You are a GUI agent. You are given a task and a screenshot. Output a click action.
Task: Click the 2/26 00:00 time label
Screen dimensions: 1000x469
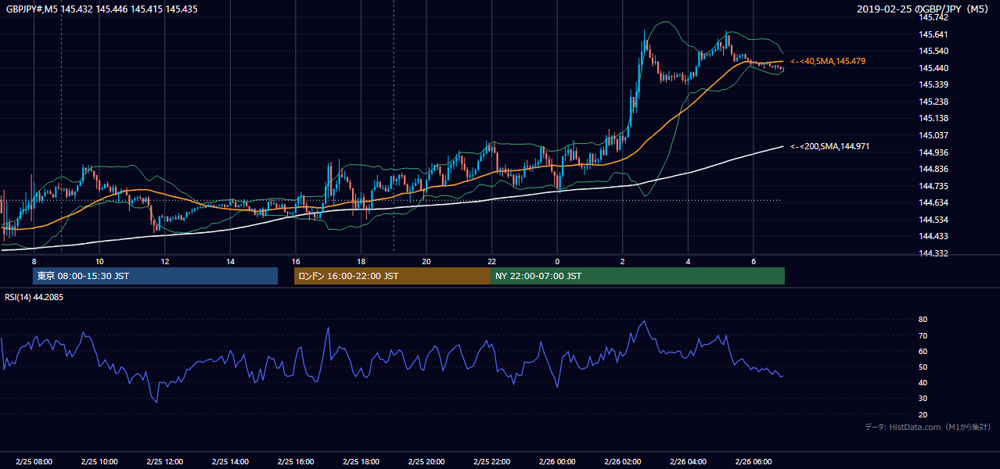[x=557, y=462]
